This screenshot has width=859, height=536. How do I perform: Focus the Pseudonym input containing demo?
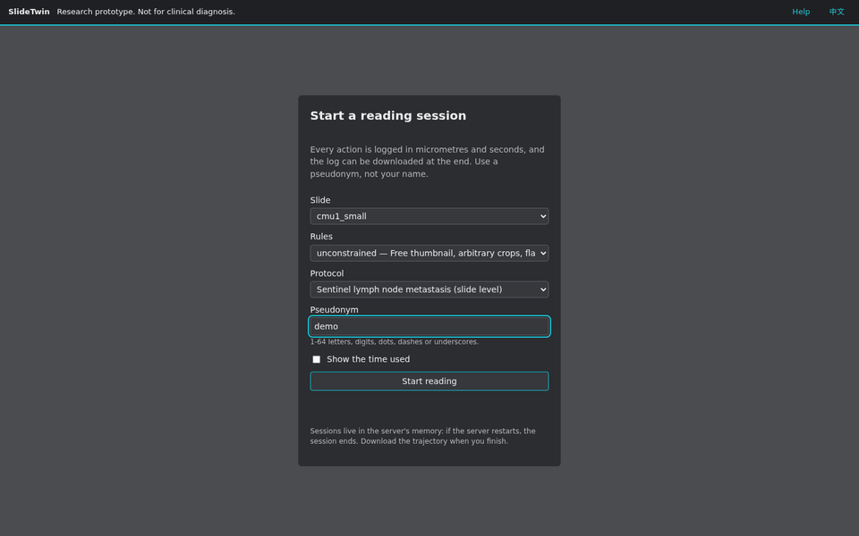point(429,326)
